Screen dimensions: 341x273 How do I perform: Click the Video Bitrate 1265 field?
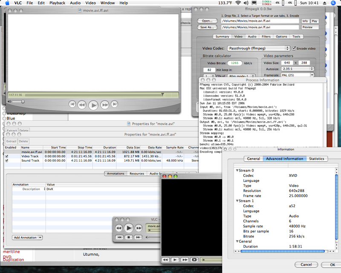tap(235, 63)
